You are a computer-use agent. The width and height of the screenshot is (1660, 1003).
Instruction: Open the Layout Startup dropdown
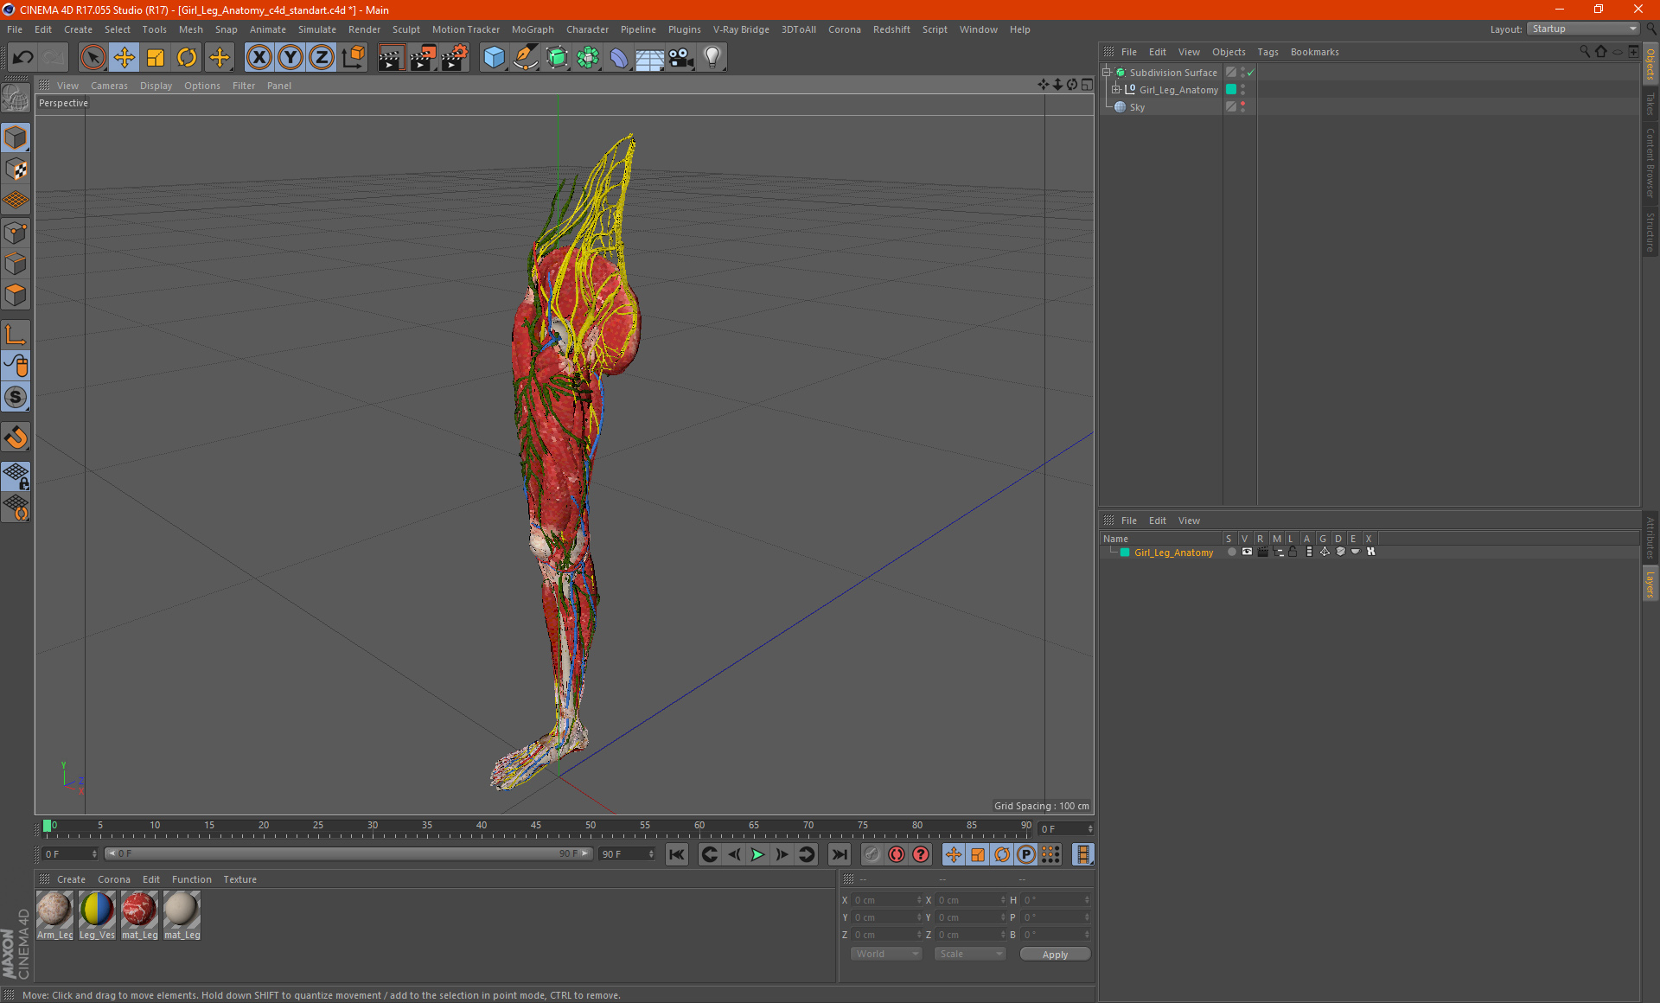pos(1583,29)
